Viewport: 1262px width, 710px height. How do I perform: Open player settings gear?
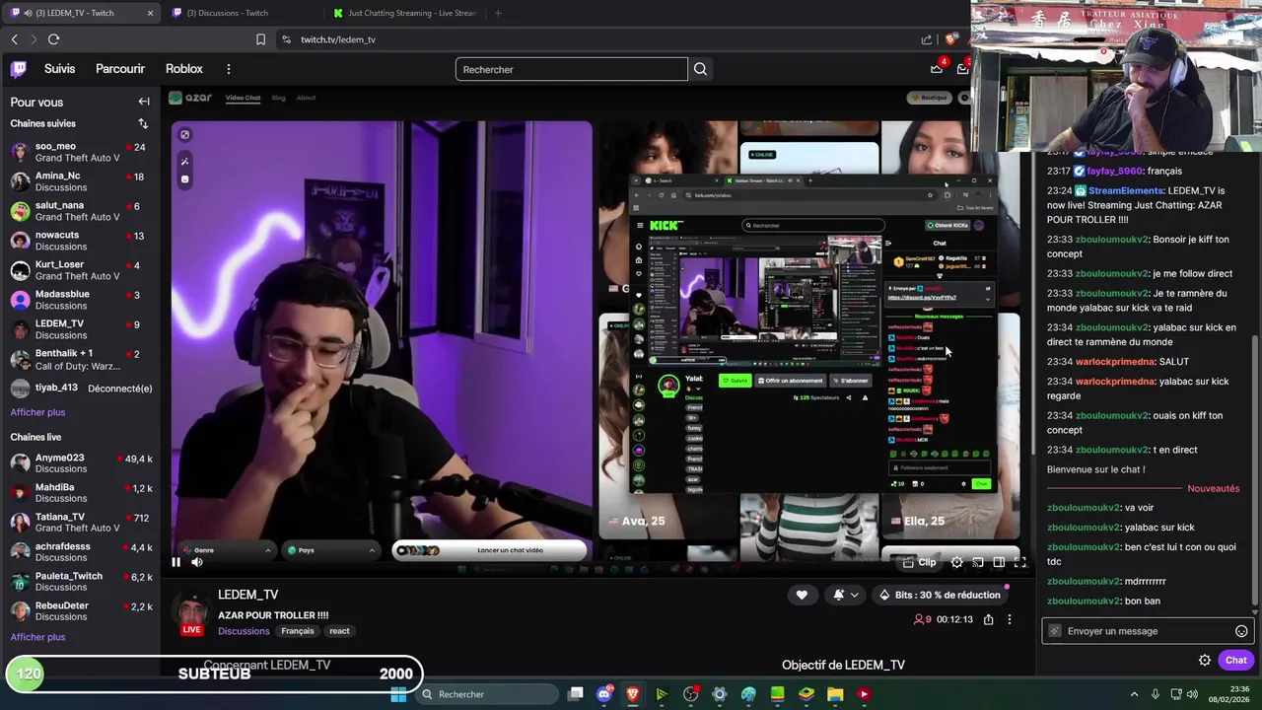tap(956, 562)
